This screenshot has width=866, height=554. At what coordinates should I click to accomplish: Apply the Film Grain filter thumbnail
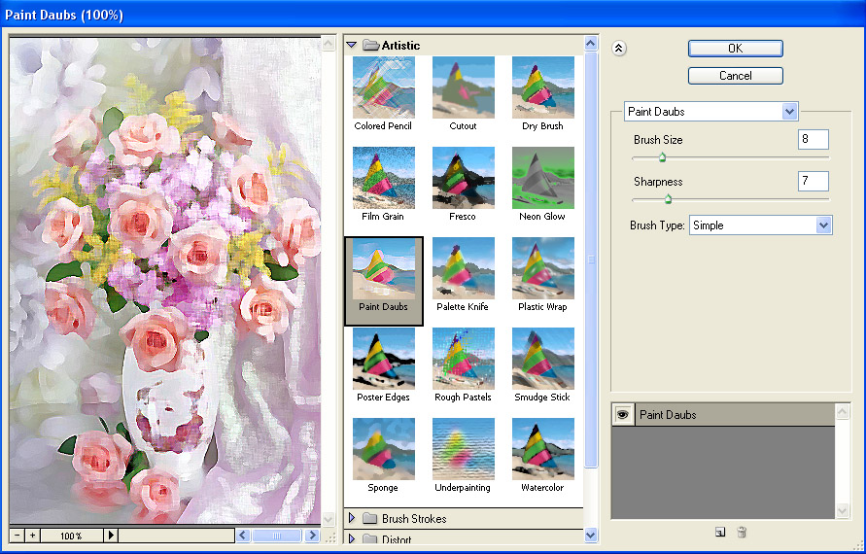tap(383, 178)
